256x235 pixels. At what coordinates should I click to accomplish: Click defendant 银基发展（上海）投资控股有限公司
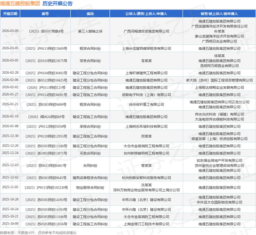(219, 139)
